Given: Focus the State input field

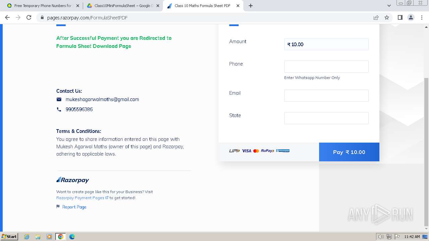Looking at the screenshot, I should coord(326,118).
